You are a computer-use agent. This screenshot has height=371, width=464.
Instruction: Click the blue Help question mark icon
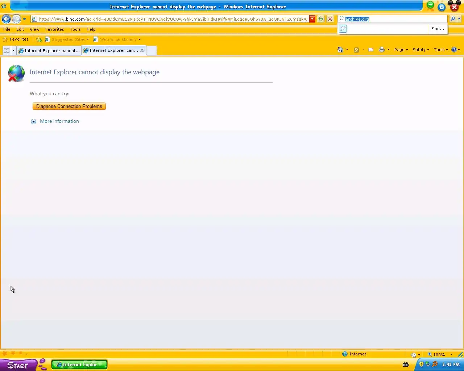tap(454, 50)
